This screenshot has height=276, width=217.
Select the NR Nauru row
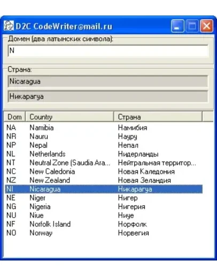click(x=104, y=136)
